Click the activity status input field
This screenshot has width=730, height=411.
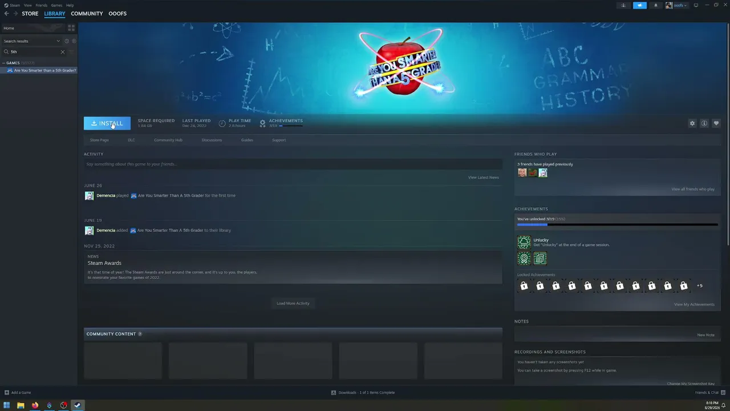293,164
